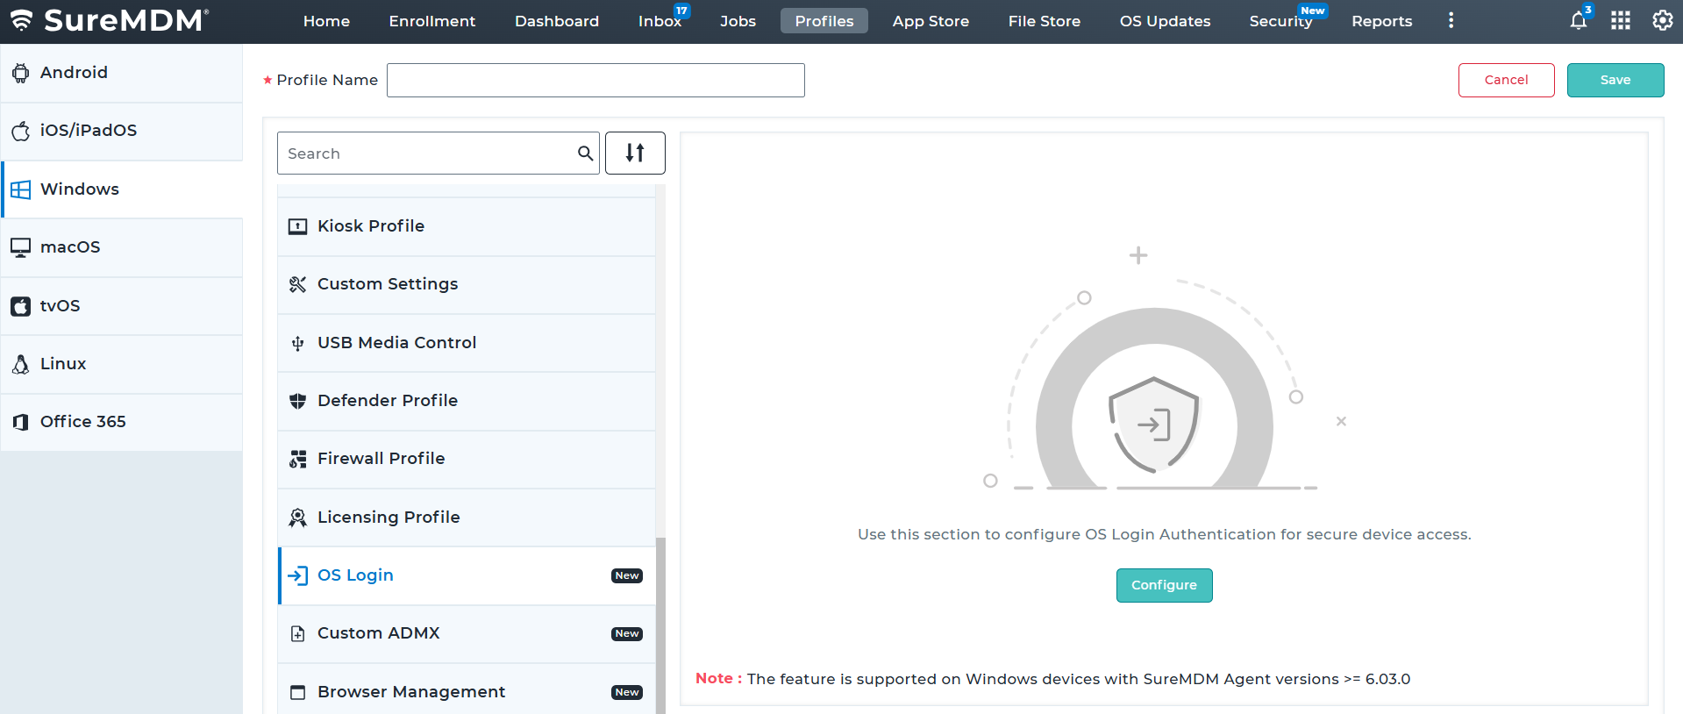Click the profile list scrollbar
The height and width of the screenshot is (714, 1683).
660,614
